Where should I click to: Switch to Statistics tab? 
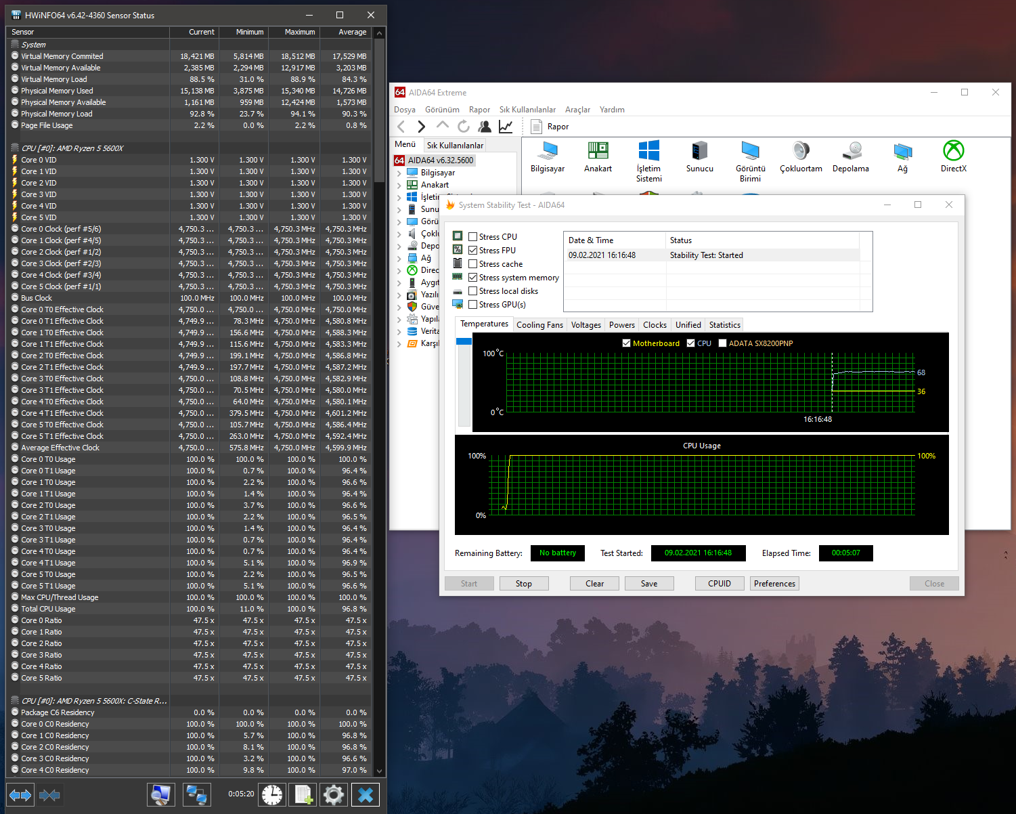(x=724, y=325)
